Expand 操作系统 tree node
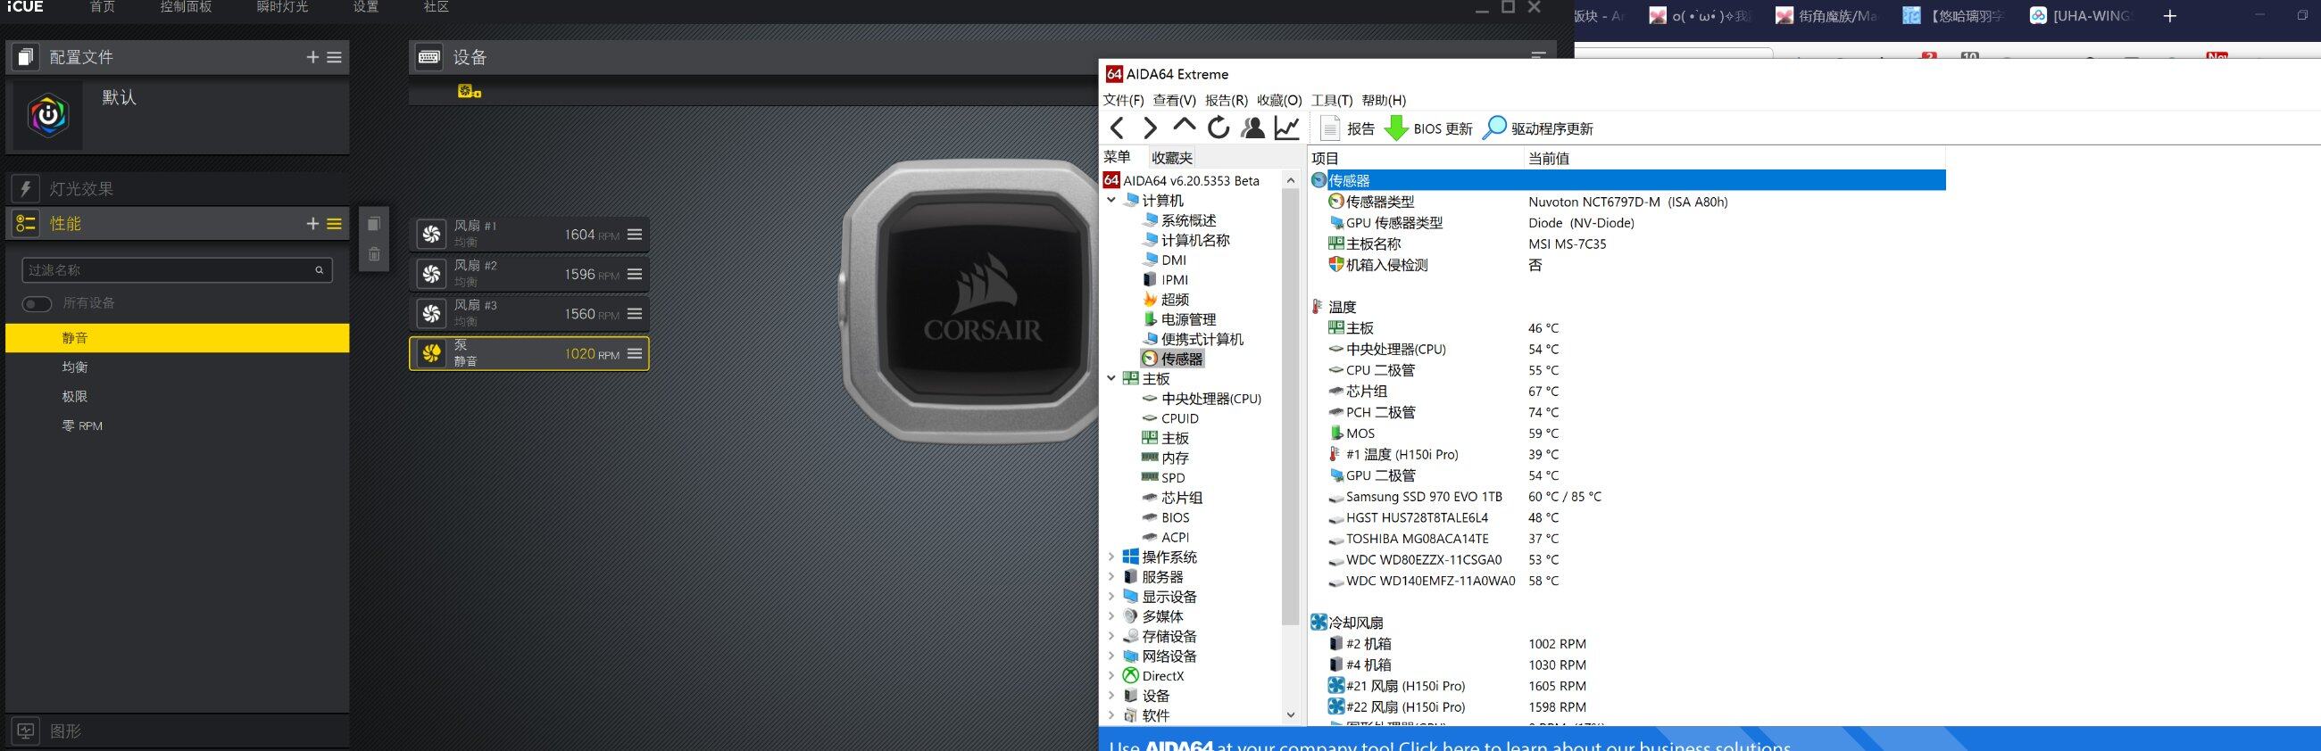This screenshot has height=751, width=2321. point(1111,557)
